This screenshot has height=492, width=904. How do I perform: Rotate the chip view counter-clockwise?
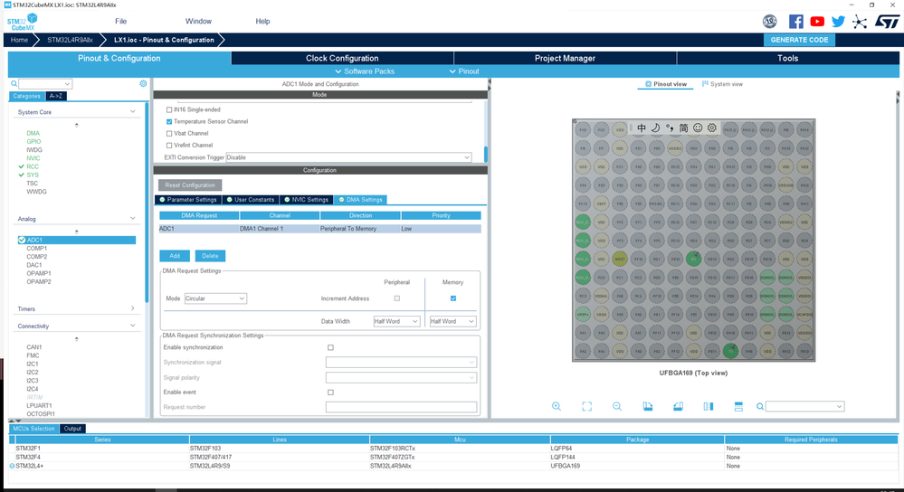click(x=678, y=406)
